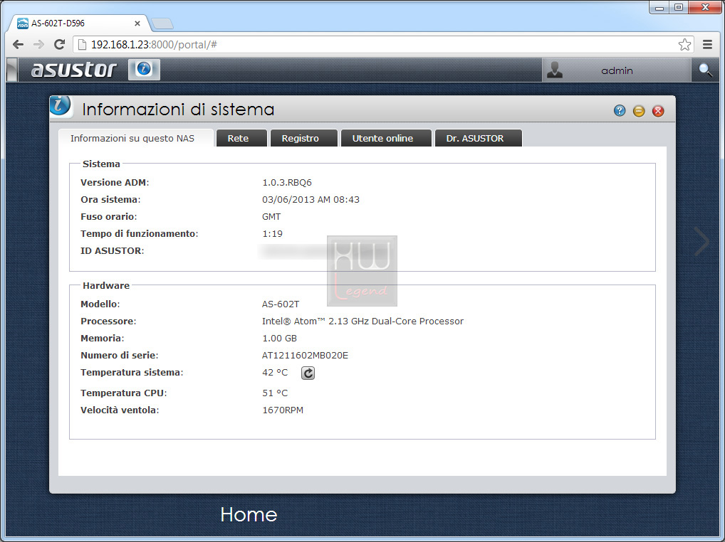
Task: Click the Informazioni di sistema window title
Action: [x=178, y=110]
